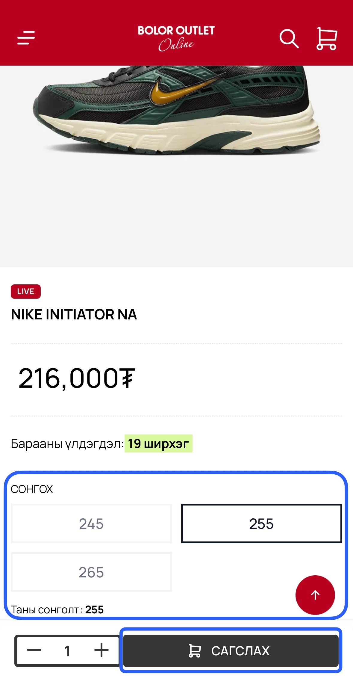Open the hamburger navigation menu
353x676 pixels.
click(26, 38)
